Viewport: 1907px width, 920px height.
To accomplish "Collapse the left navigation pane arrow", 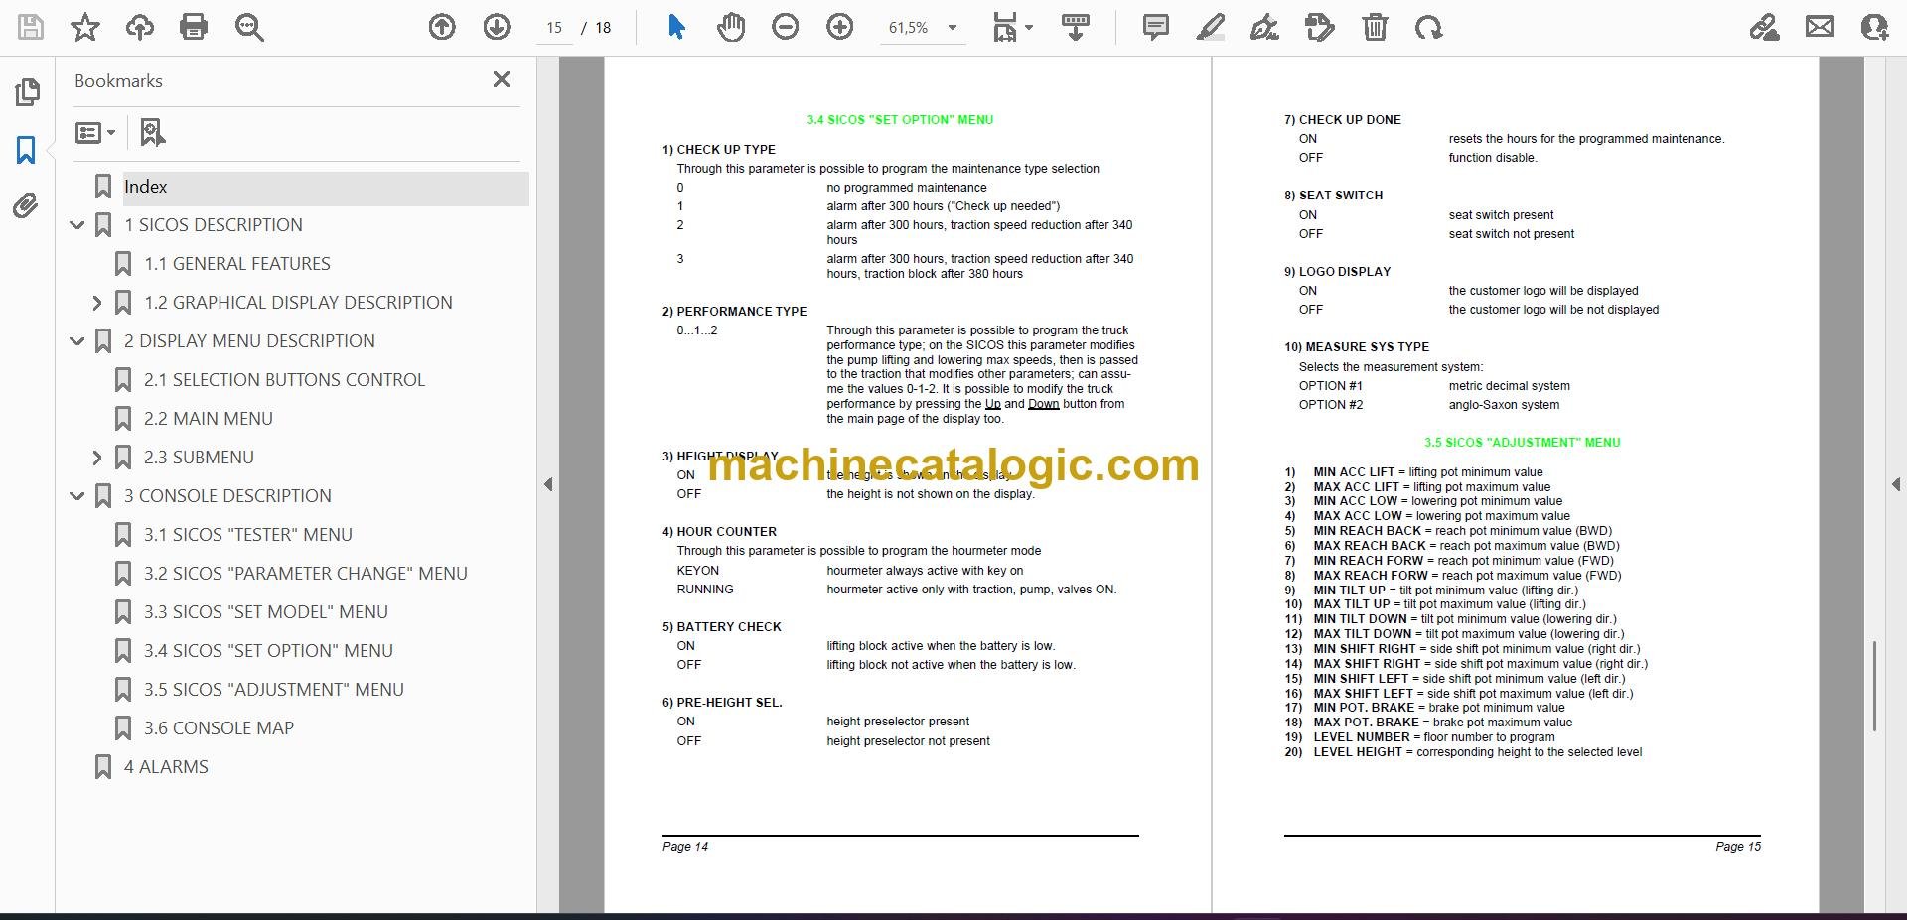I will click(548, 484).
